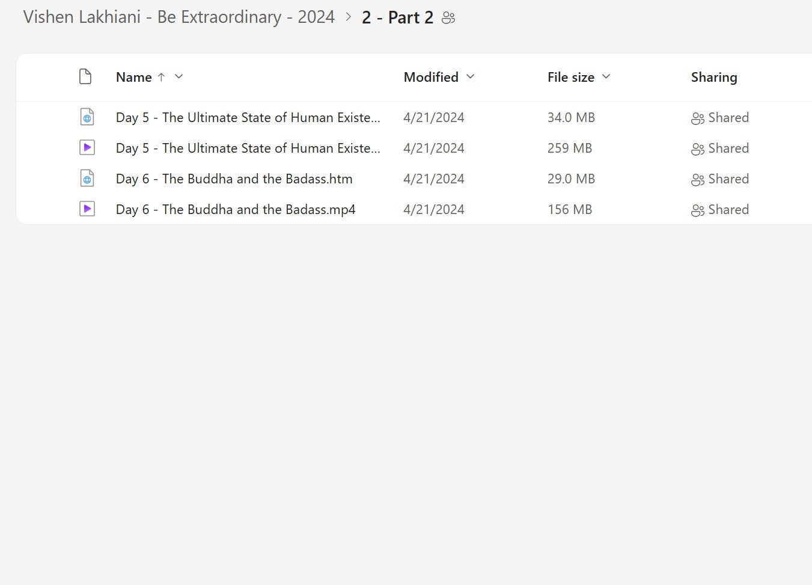Click the sort arrow beside the Name header
Image resolution: width=812 pixels, height=585 pixels.
pos(161,77)
